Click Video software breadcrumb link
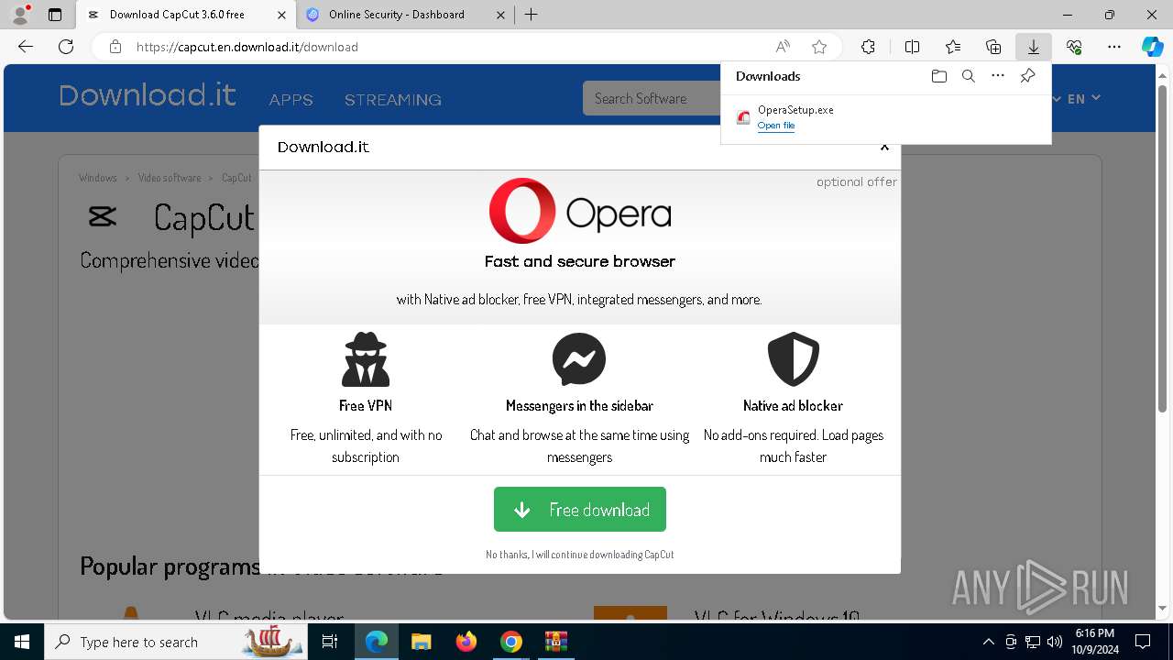The height and width of the screenshot is (660, 1173). click(x=170, y=178)
